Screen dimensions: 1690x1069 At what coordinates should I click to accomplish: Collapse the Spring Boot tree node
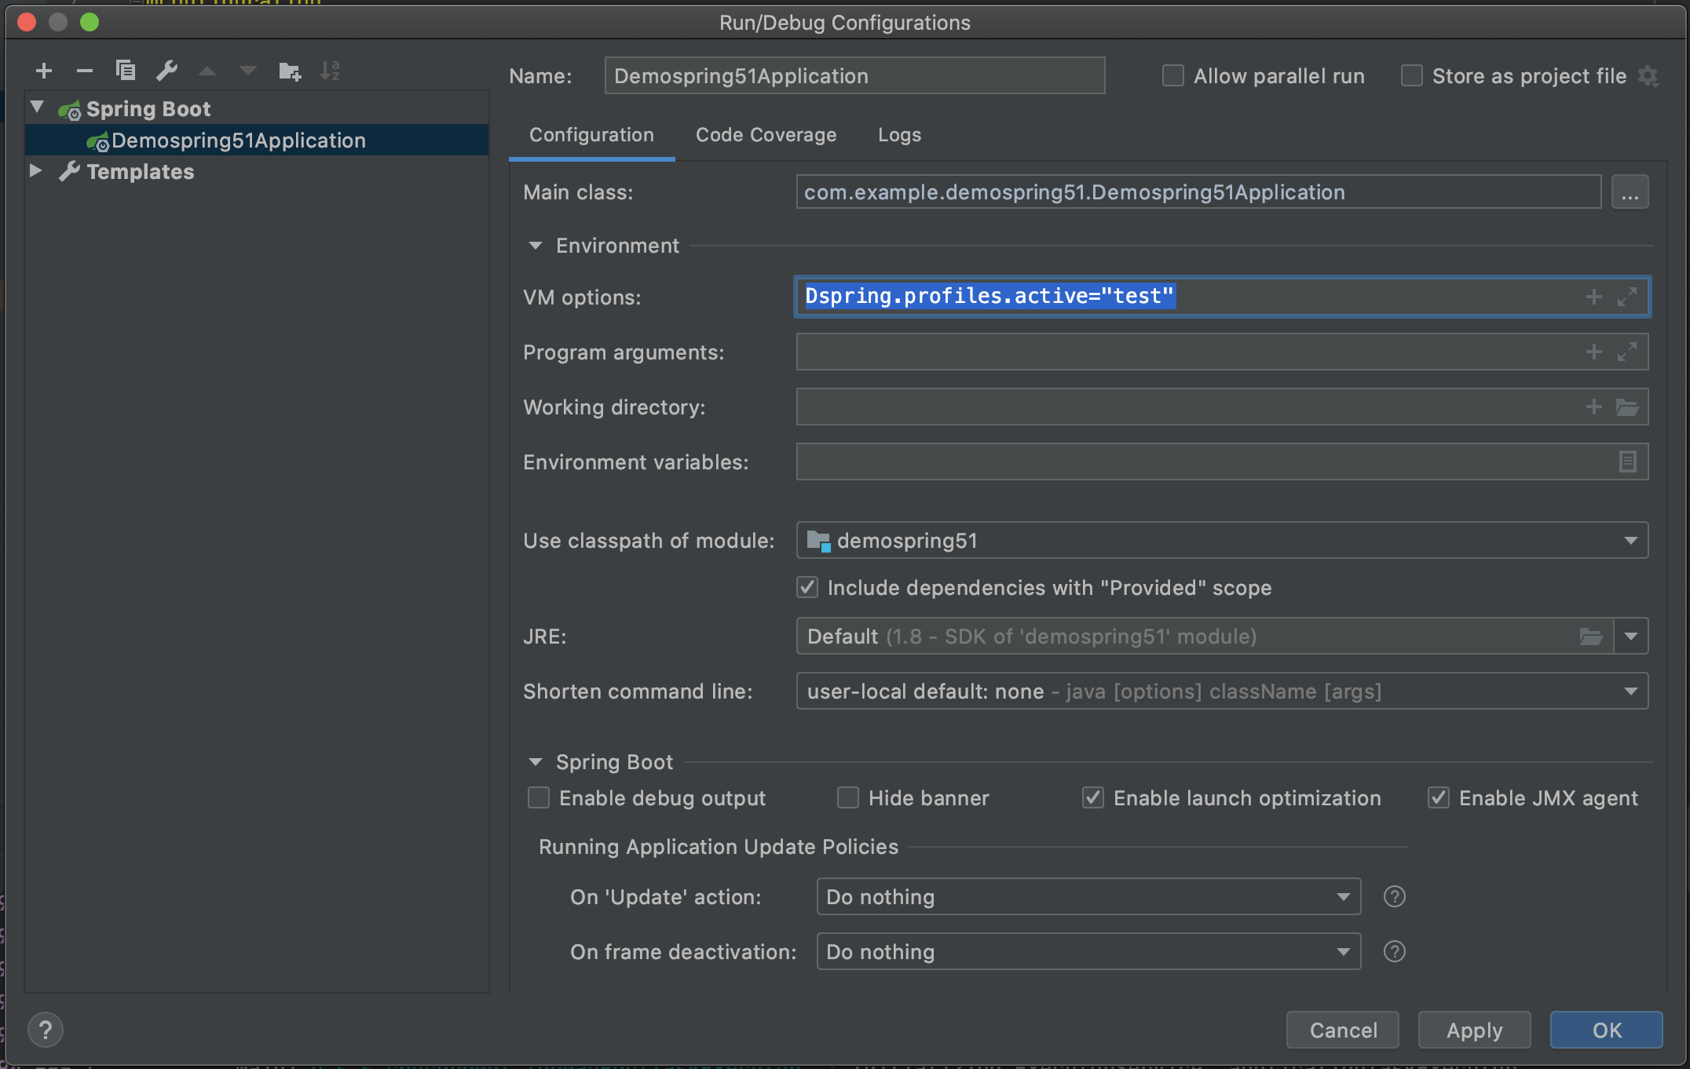coord(37,107)
